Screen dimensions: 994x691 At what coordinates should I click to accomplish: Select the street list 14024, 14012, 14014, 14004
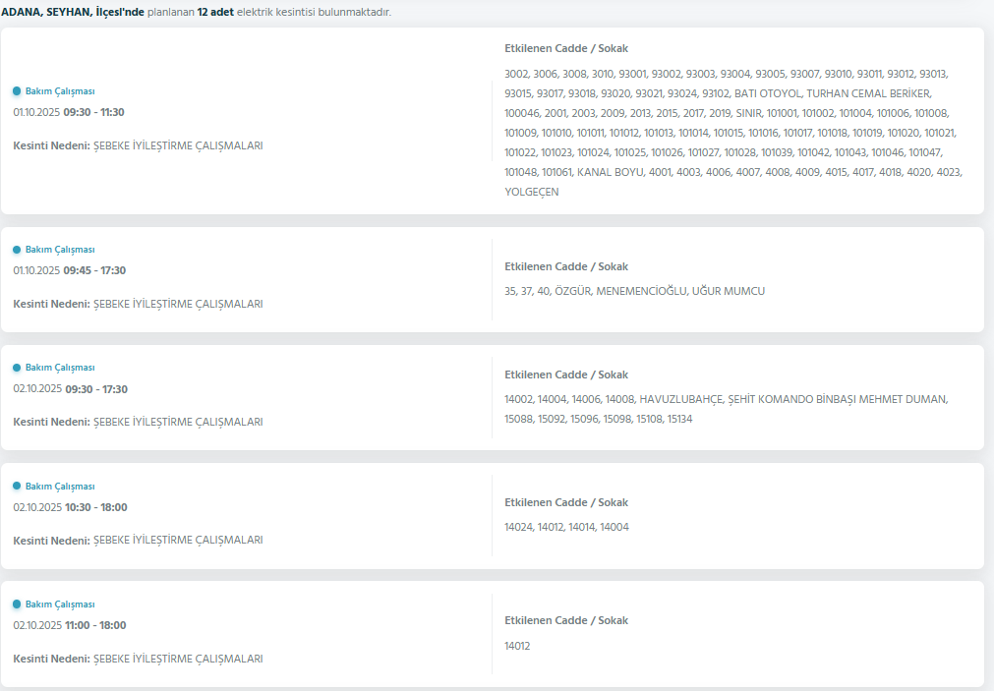(x=566, y=527)
